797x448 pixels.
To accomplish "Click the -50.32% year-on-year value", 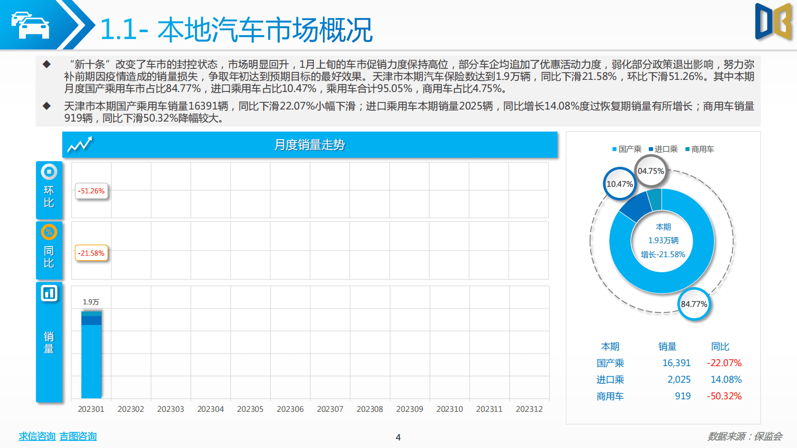I will pyautogui.click(x=724, y=396).
